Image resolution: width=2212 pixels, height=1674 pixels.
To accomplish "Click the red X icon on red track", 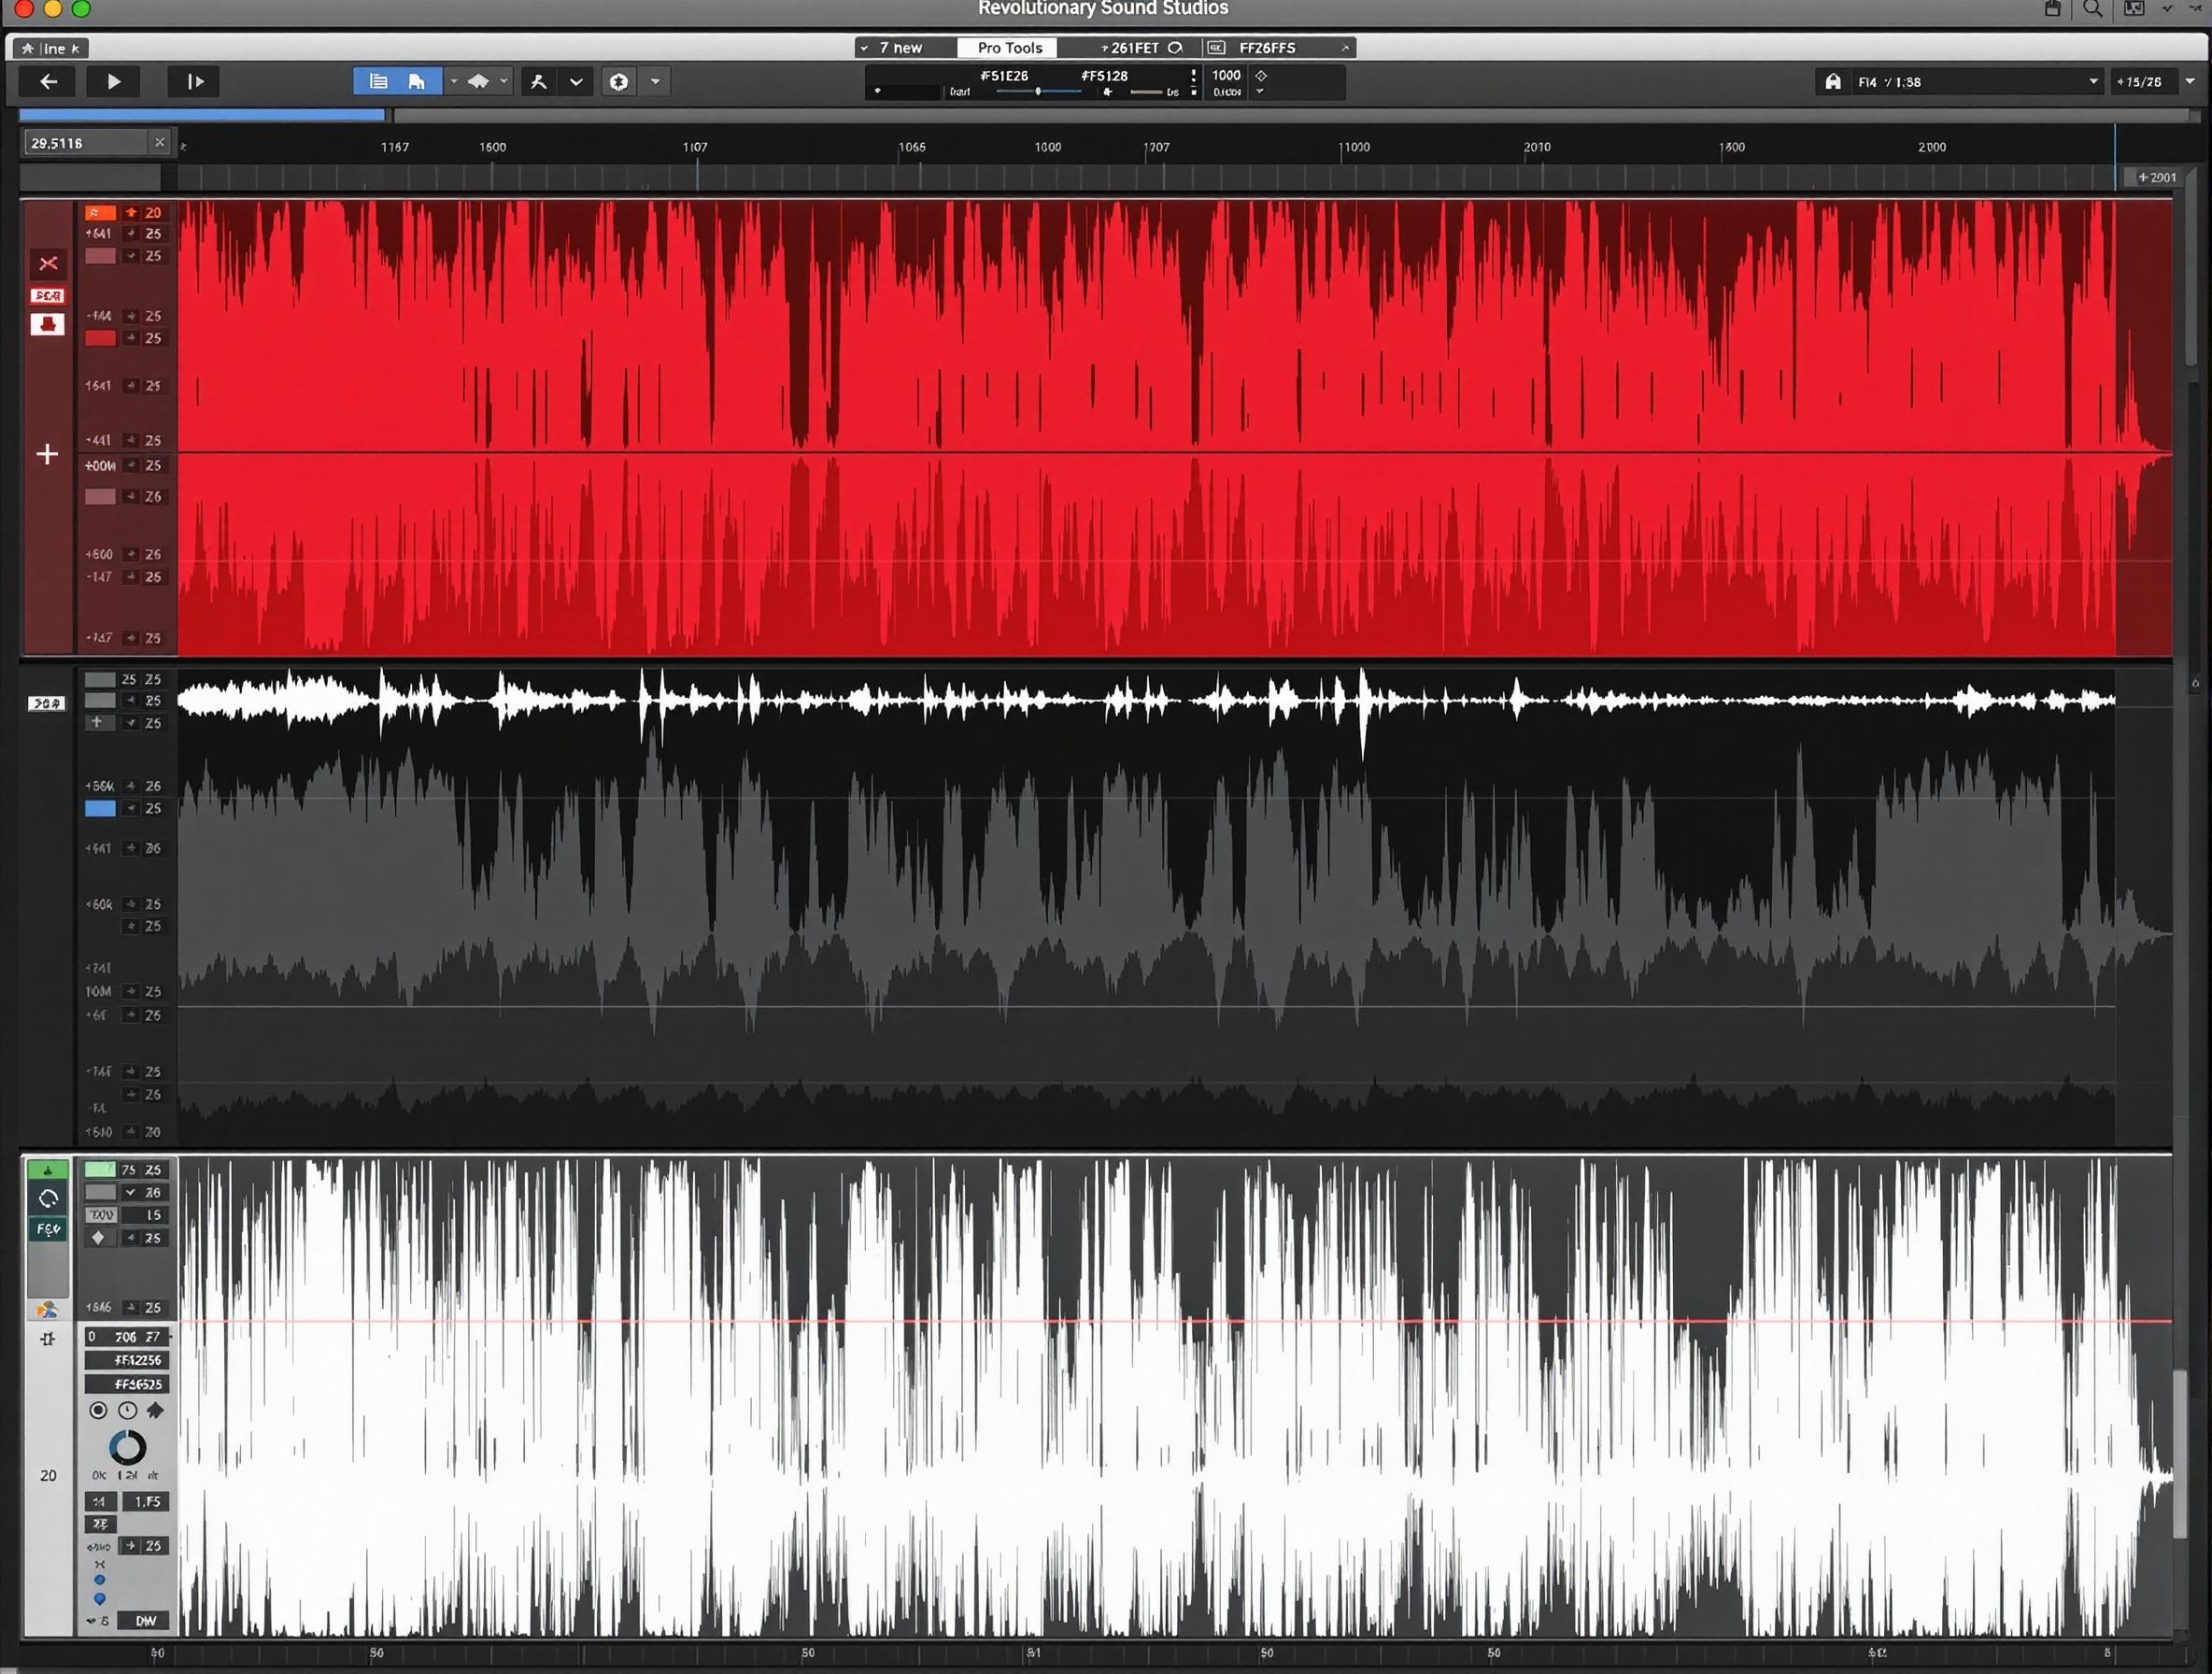I will tap(48, 264).
